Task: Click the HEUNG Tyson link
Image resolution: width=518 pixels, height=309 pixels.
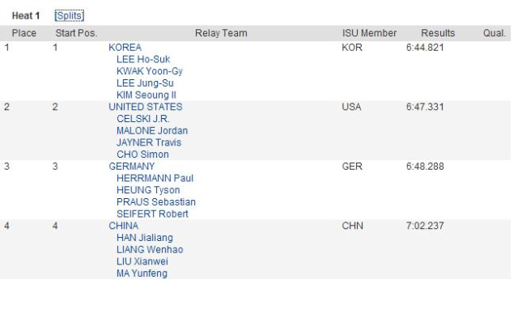Action: (x=148, y=190)
